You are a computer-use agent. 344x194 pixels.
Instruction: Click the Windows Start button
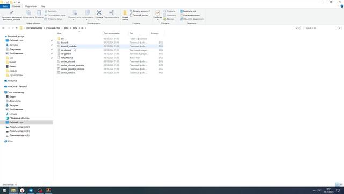click(4, 190)
